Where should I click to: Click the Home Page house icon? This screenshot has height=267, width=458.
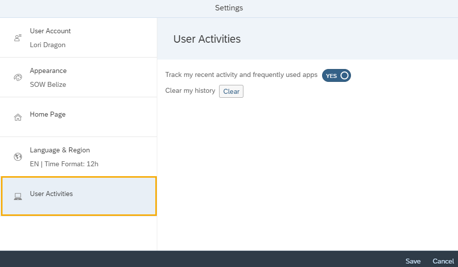point(18,117)
